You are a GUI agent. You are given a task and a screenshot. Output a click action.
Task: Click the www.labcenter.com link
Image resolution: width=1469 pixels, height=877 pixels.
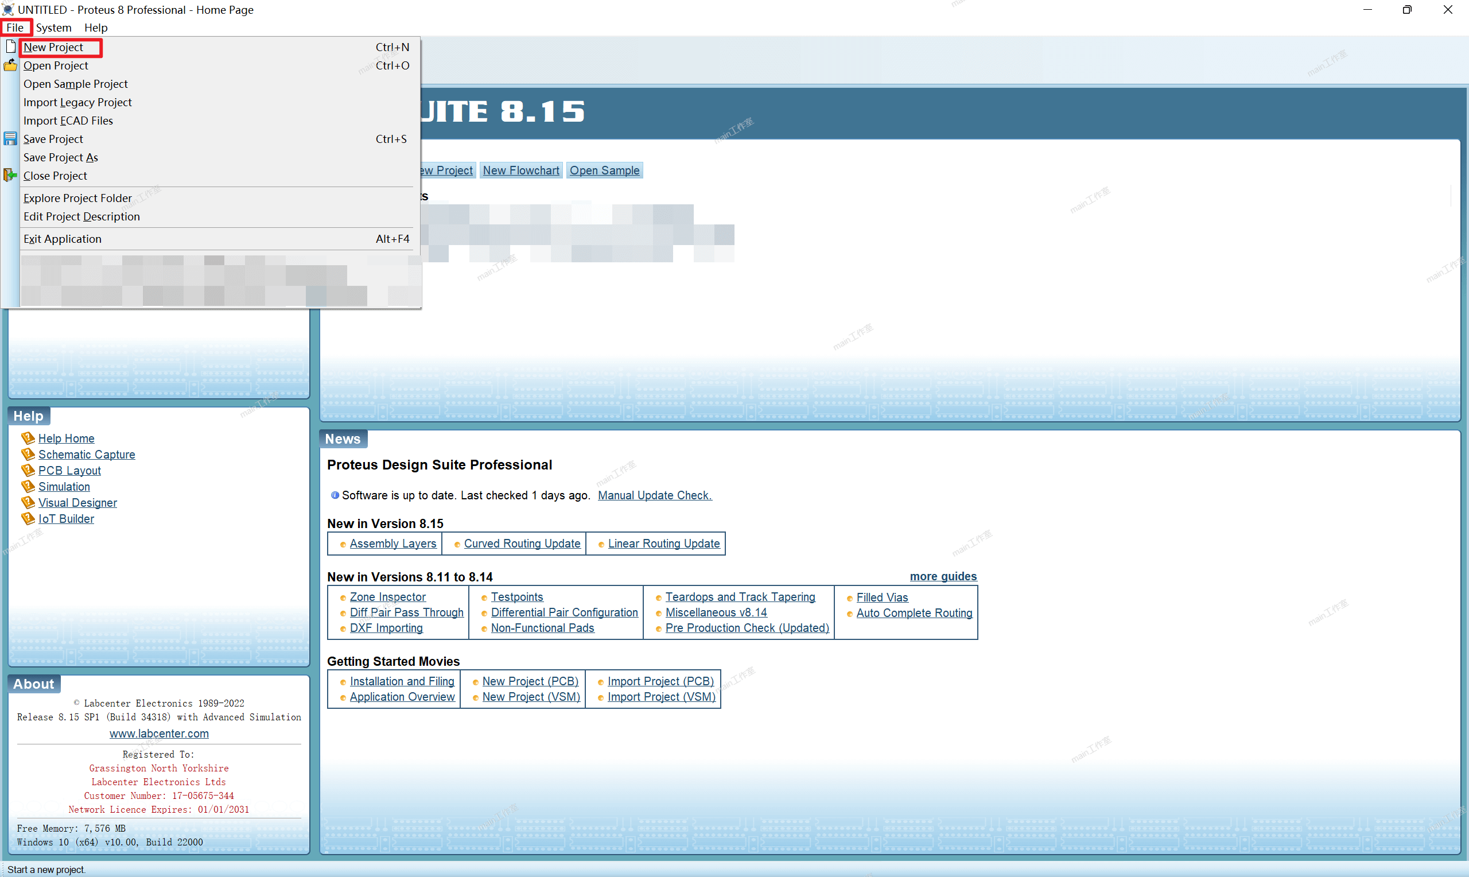(159, 734)
